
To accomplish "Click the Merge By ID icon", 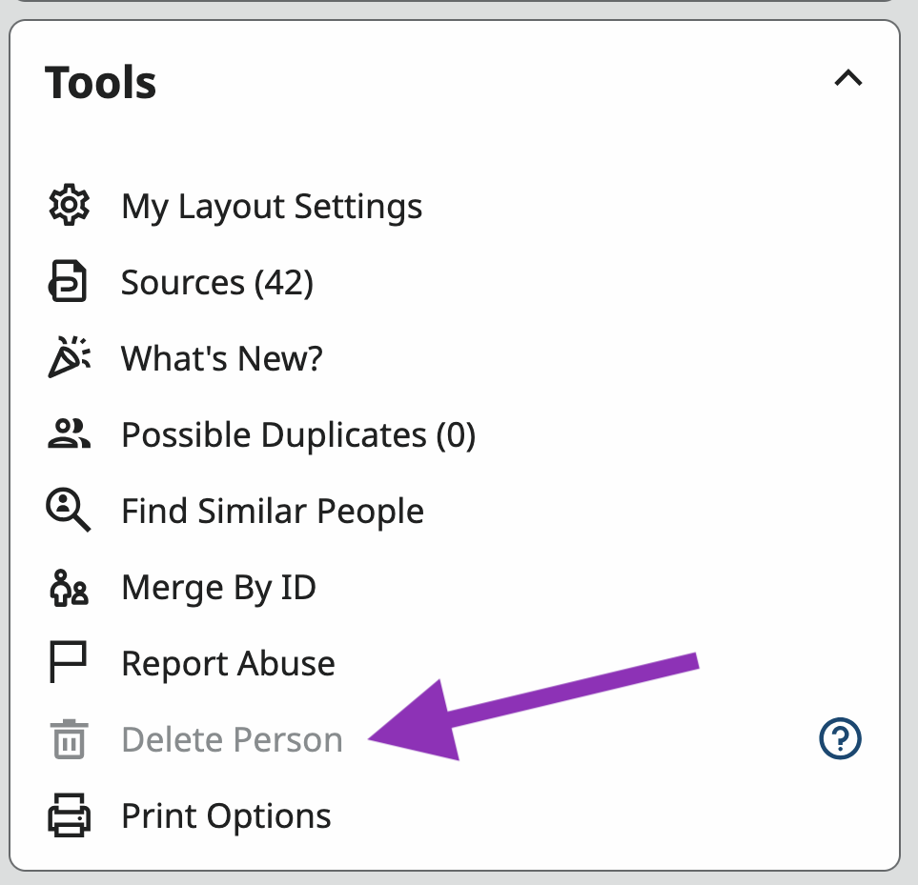I will point(69,587).
